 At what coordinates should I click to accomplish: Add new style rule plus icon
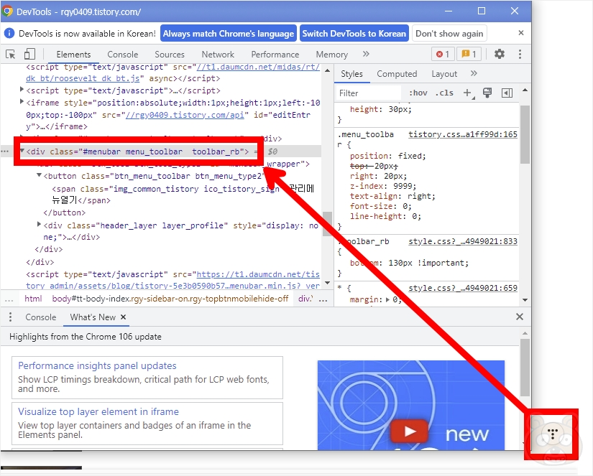[x=468, y=93]
